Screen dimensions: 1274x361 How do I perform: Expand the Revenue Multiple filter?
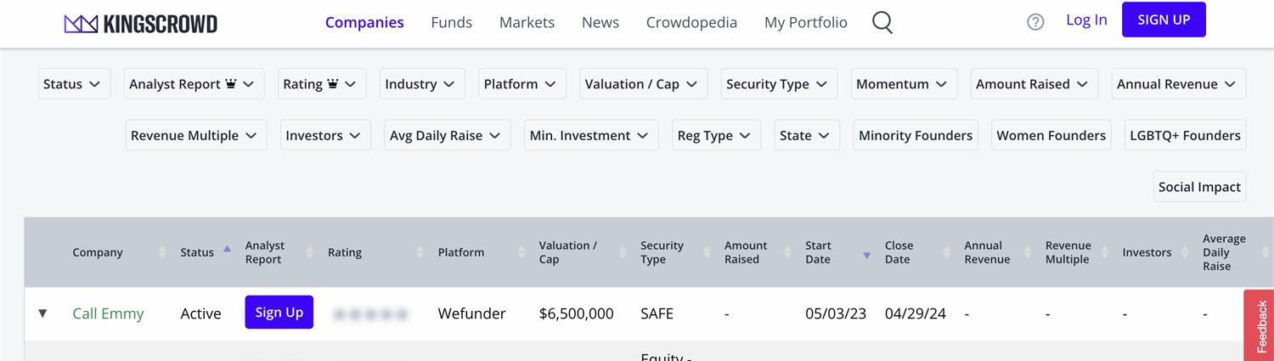pyautogui.click(x=196, y=135)
